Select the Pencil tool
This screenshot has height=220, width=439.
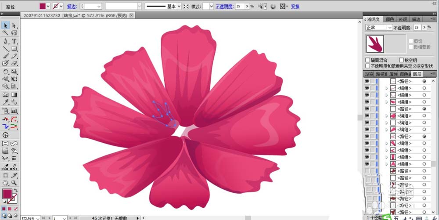[14, 56]
